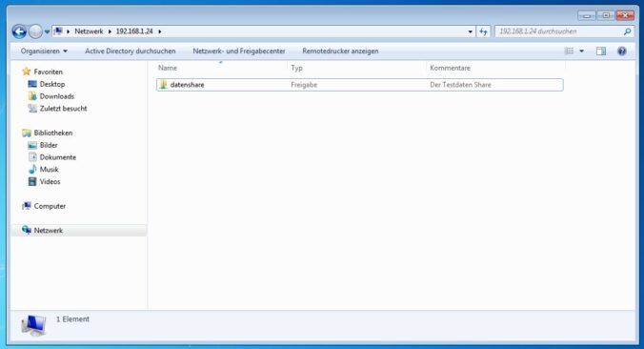
Task: Select the datenshare share name
Action: (188, 85)
